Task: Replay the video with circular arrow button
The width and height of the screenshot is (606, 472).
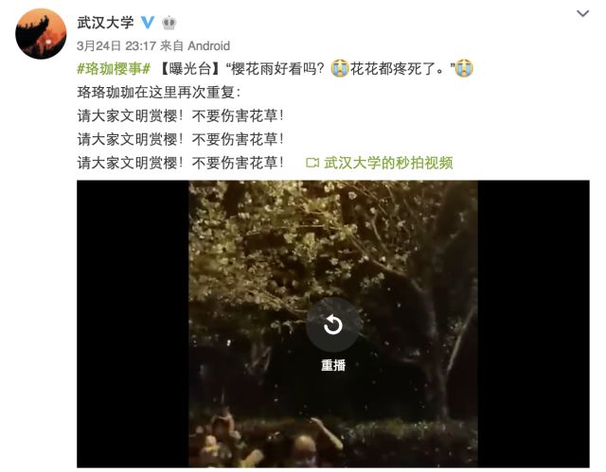Action: point(332,325)
